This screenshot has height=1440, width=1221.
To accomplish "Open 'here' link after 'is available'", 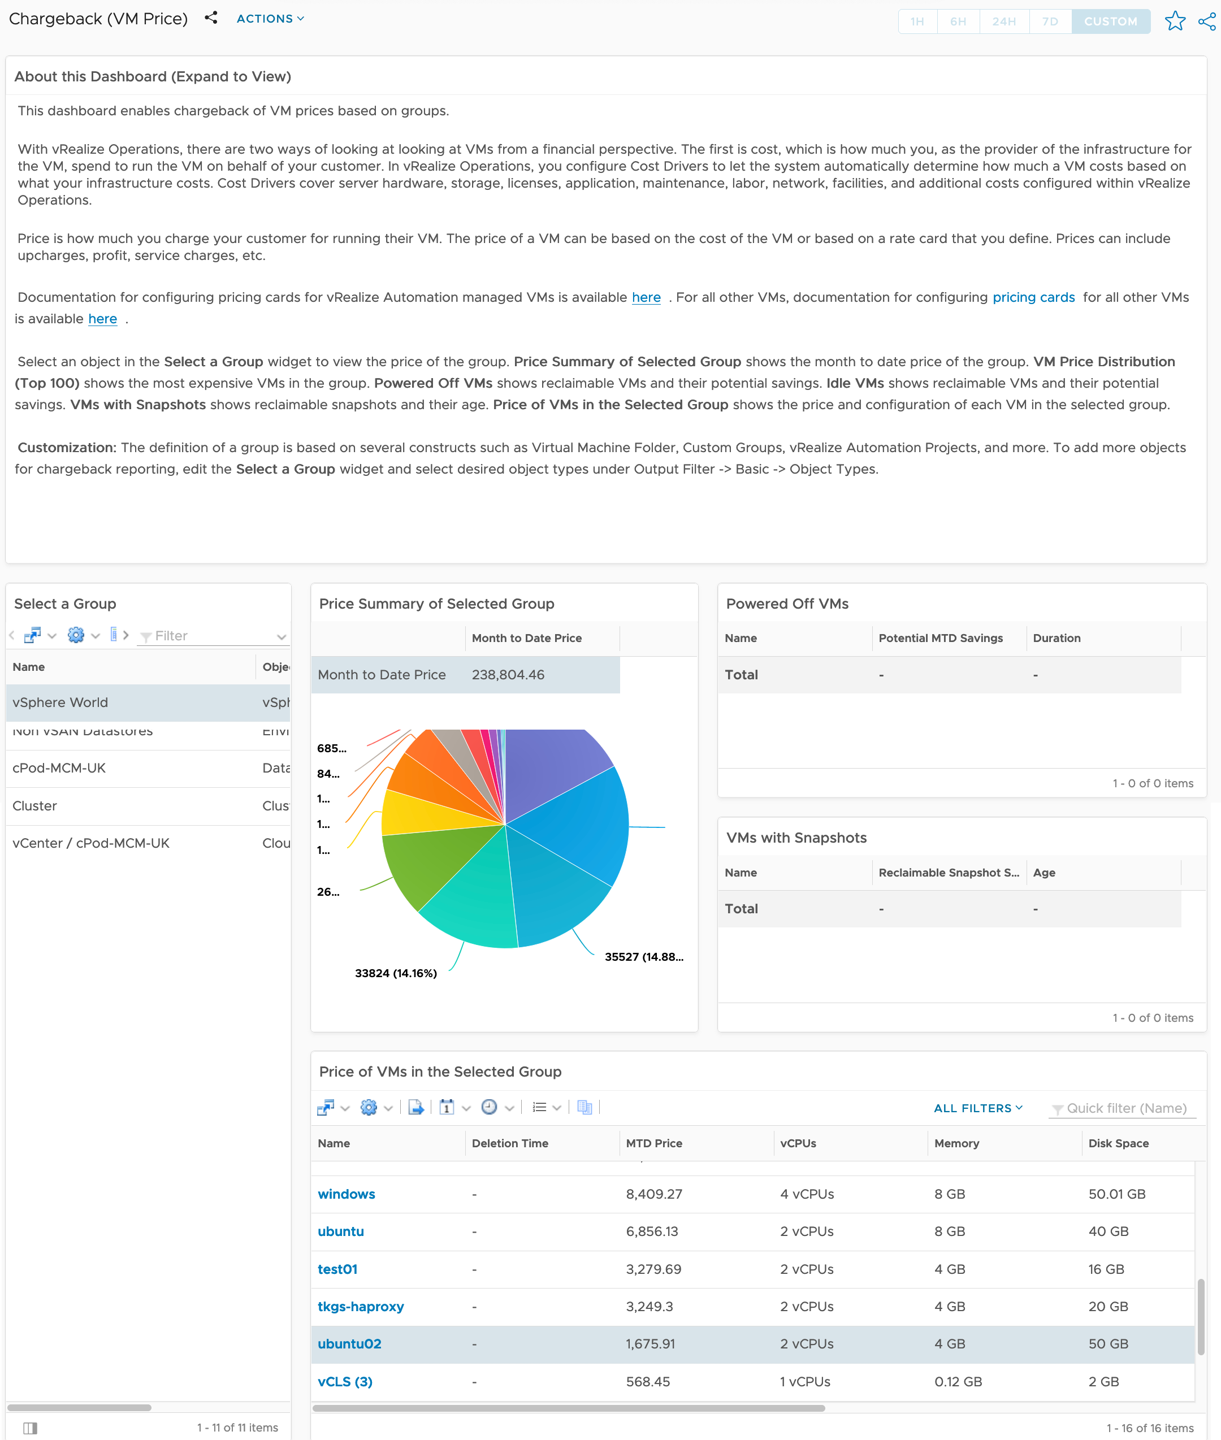I will 102,319.
